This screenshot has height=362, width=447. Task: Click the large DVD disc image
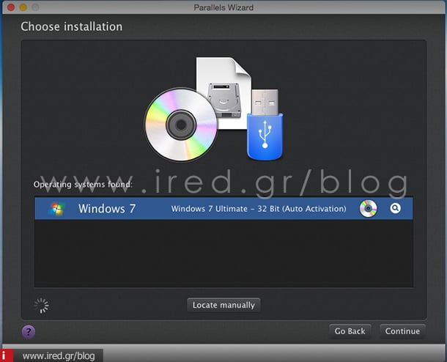[x=181, y=125]
